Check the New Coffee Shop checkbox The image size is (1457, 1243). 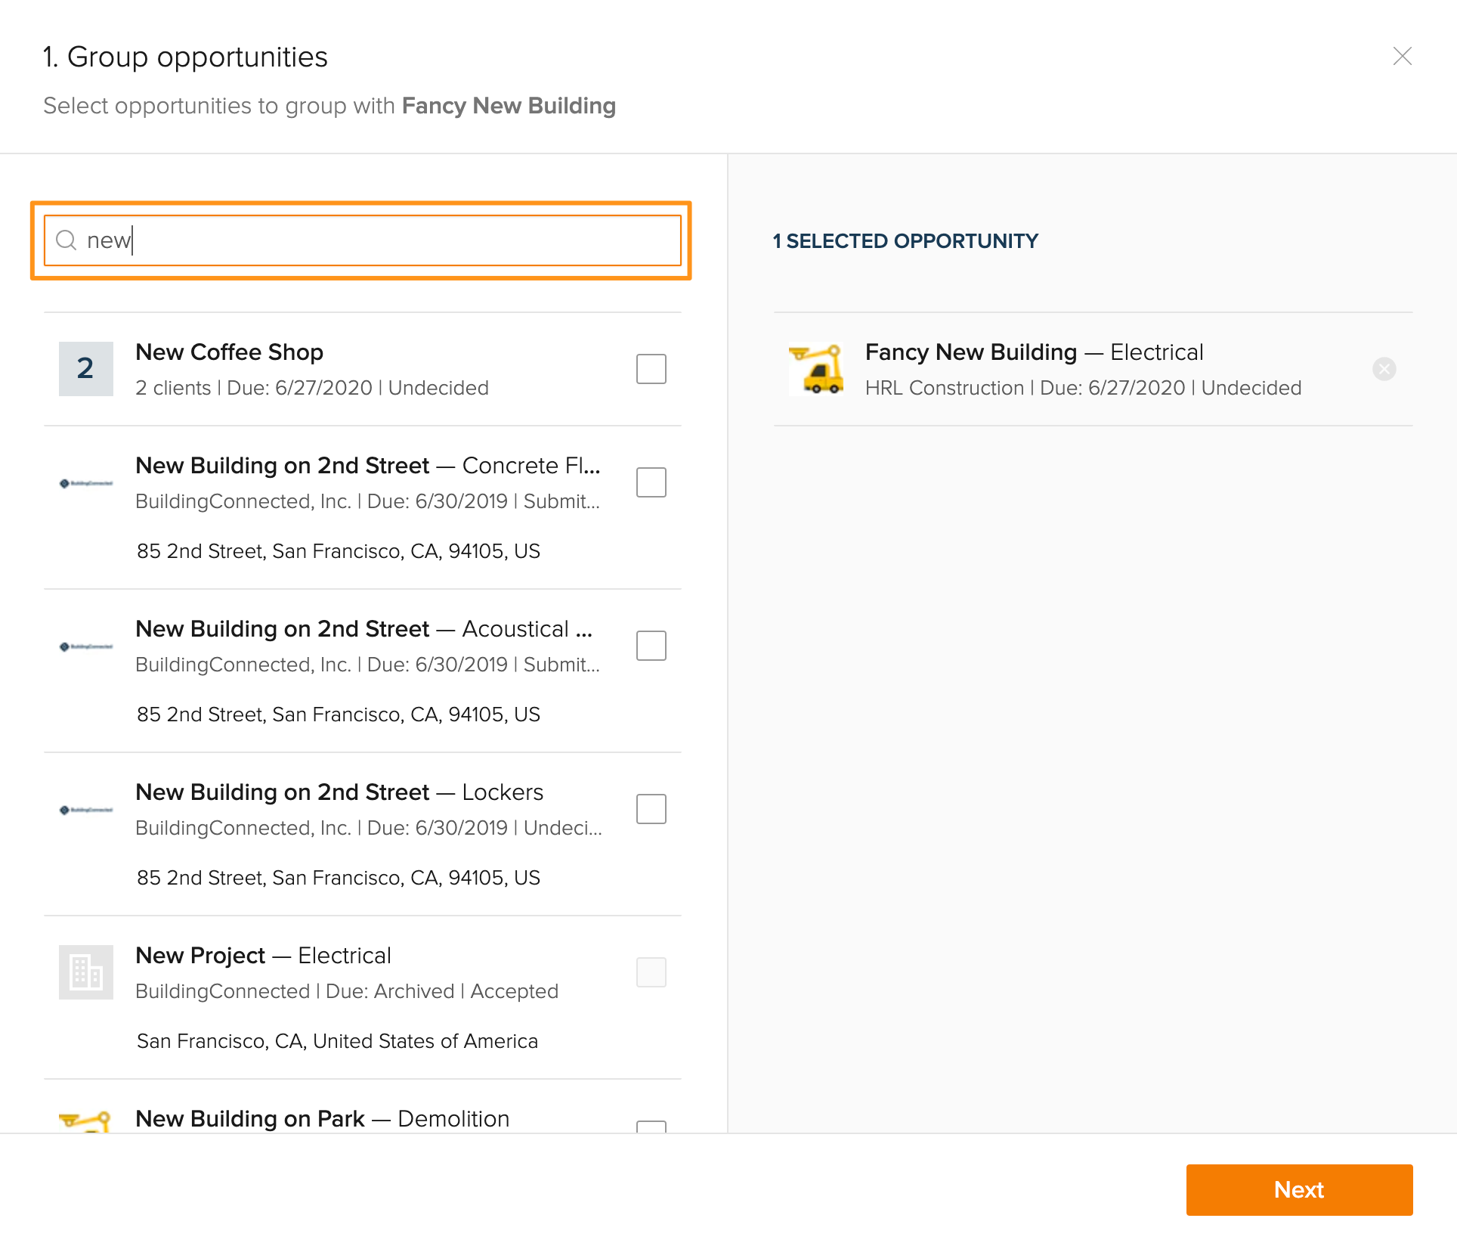tap(651, 369)
